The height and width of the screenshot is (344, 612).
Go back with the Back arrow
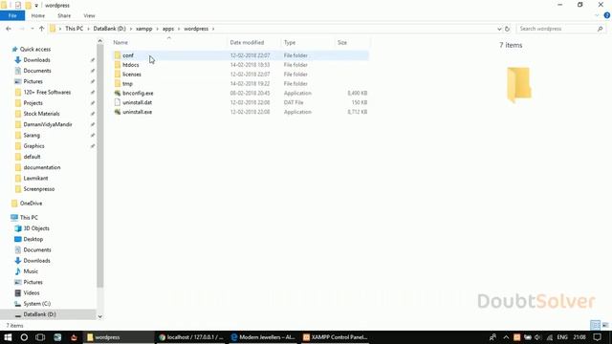tap(9, 29)
